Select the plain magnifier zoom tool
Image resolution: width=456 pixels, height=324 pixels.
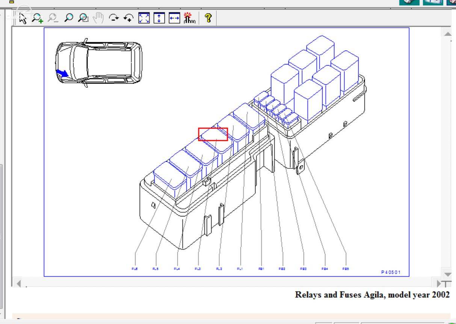[69, 18]
